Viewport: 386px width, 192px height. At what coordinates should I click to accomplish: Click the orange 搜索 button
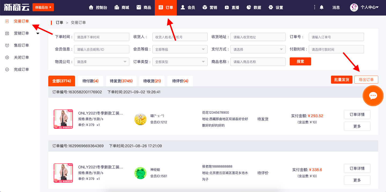[x=300, y=61]
